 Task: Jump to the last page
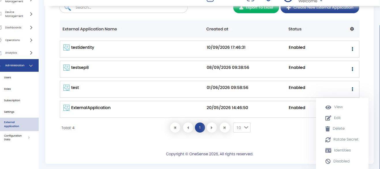coord(225,128)
